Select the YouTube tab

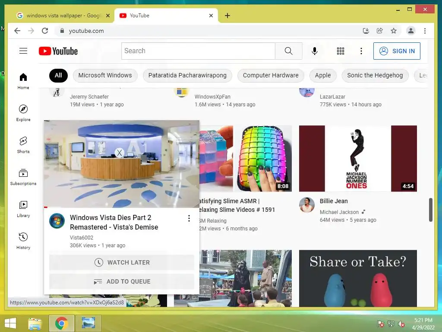[x=166, y=16]
